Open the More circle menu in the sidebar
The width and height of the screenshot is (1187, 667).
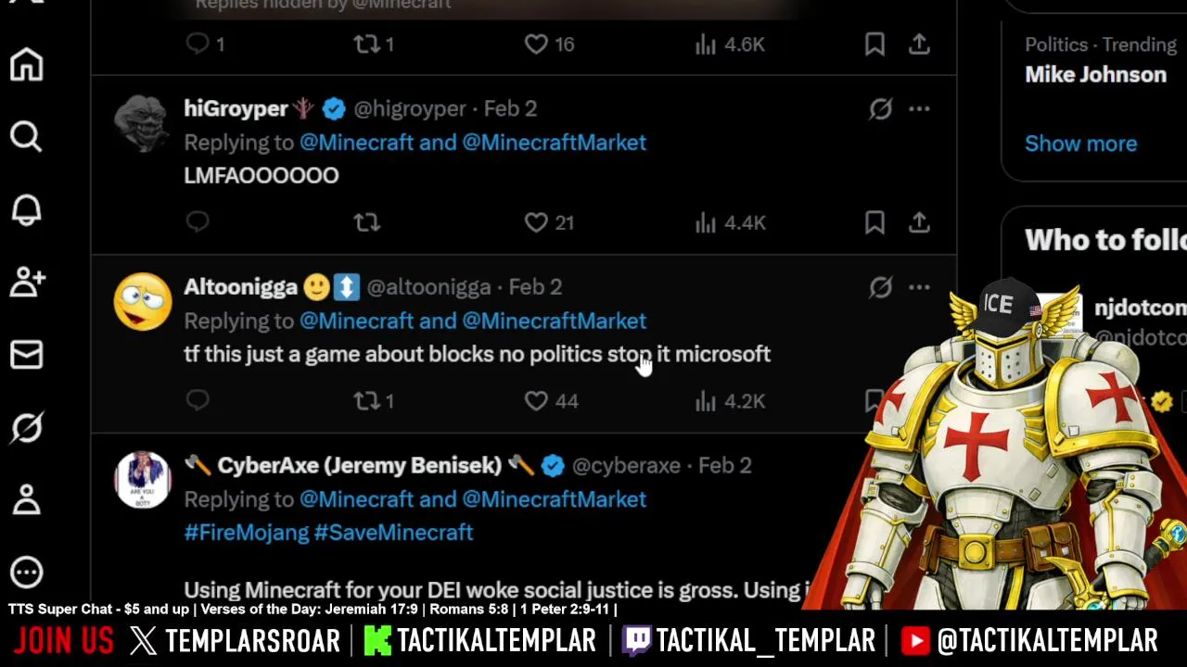click(26, 572)
